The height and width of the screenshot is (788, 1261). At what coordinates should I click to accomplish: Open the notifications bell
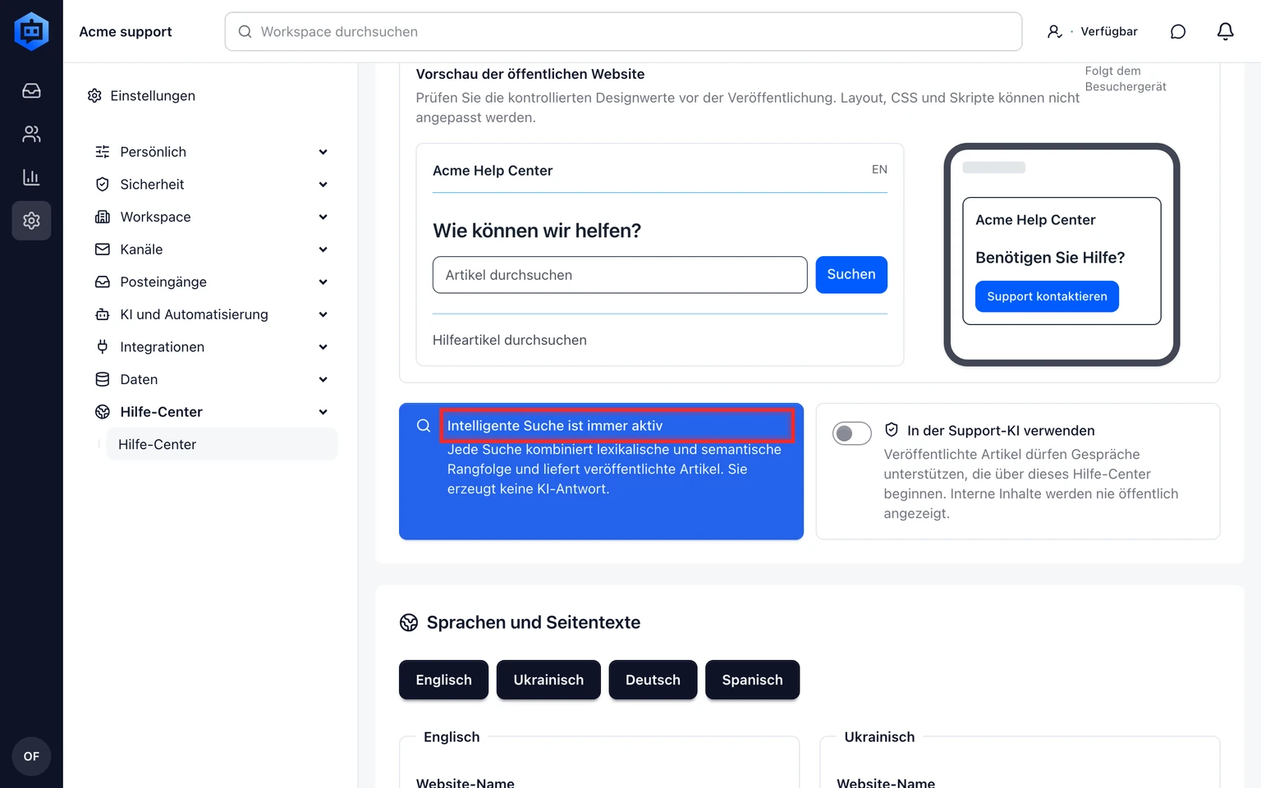tap(1225, 31)
